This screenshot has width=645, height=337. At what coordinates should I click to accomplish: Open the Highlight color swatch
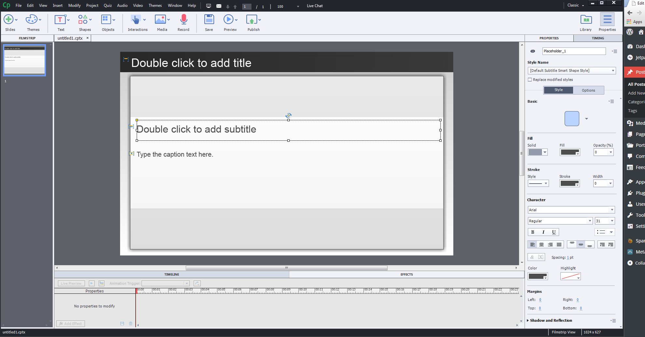(x=570, y=276)
